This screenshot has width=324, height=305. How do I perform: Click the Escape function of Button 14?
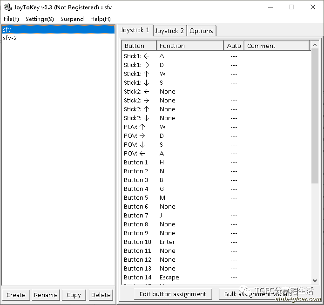point(169,278)
